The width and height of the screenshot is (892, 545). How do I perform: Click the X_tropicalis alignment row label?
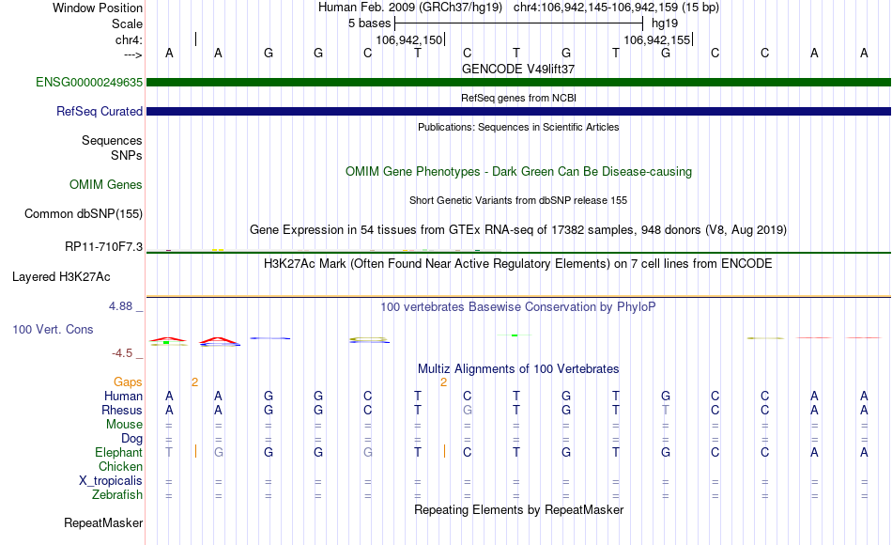coord(111,481)
